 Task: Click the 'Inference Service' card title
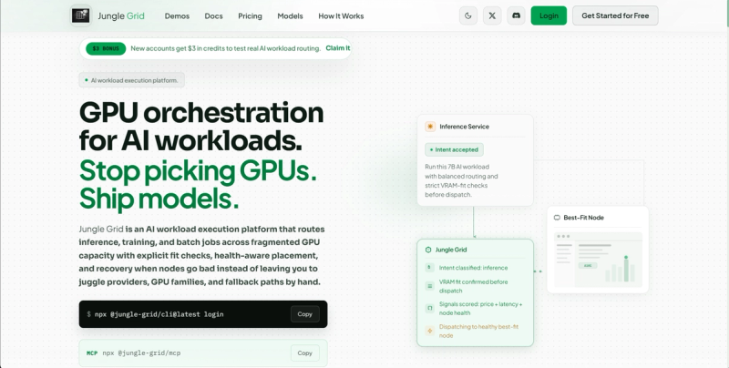pos(464,127)
